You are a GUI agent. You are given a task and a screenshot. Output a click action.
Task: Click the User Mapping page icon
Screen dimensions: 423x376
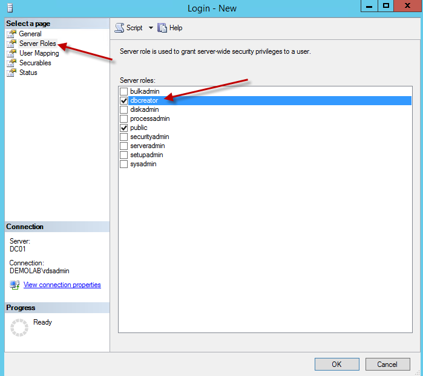[x=11, y=53]
